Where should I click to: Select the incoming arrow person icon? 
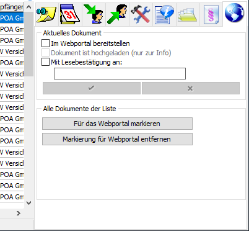[94, 14]
